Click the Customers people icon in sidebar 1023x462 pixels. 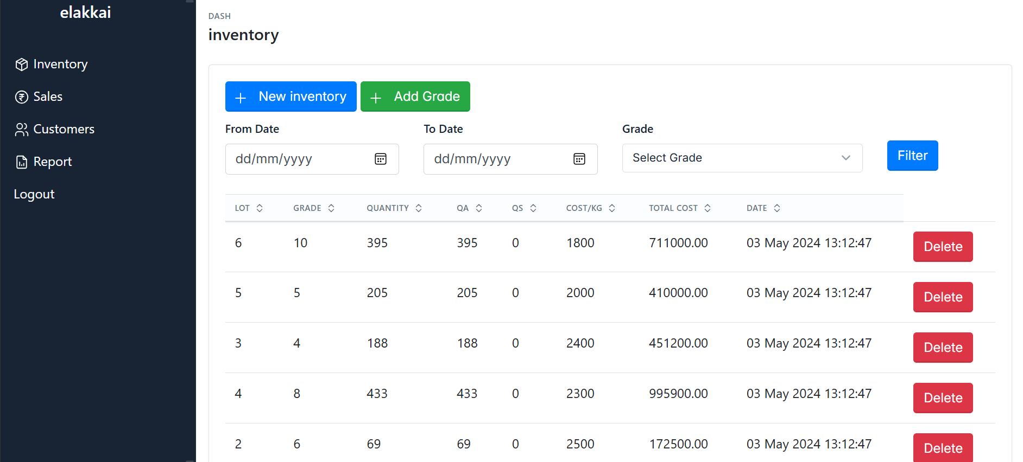pyautogui.click(x=22, y=130)
